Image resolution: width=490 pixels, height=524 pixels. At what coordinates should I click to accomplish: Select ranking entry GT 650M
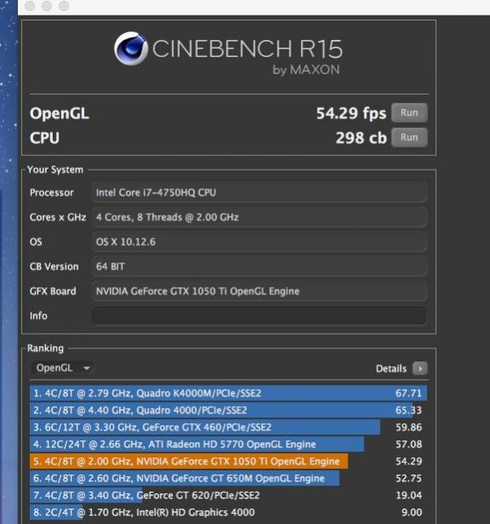[x=228, y=478]
